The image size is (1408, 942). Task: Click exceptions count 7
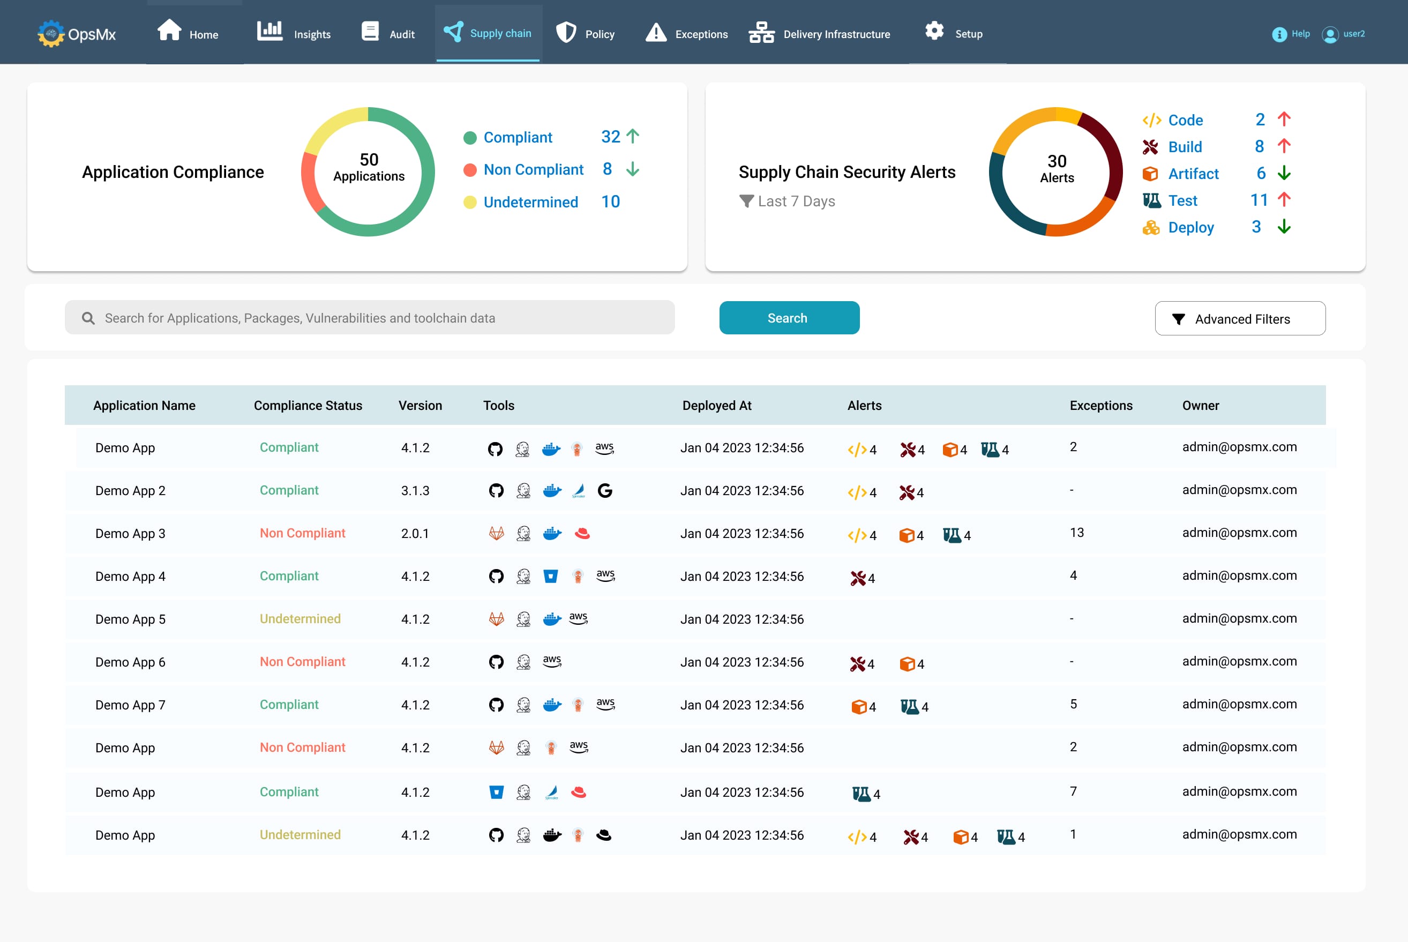[1073, 791]
